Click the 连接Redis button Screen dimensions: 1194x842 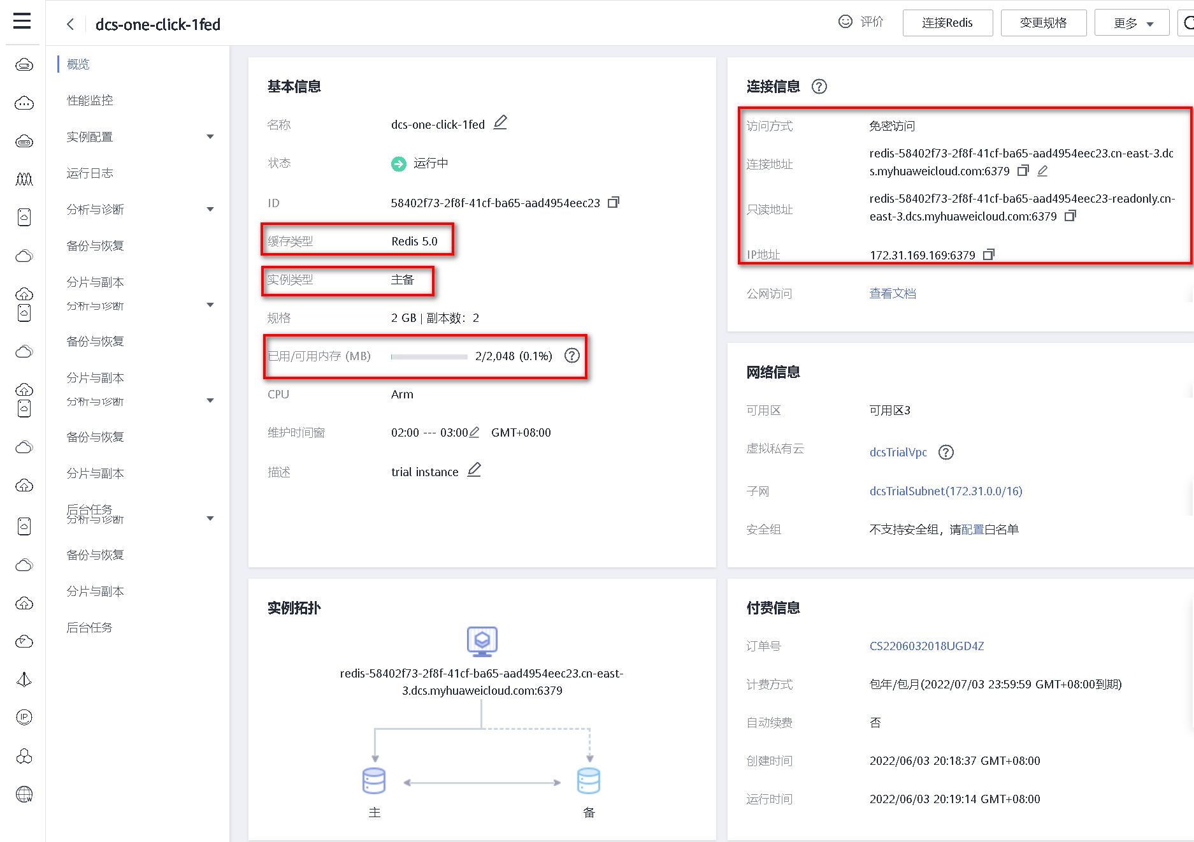[947, 24]
